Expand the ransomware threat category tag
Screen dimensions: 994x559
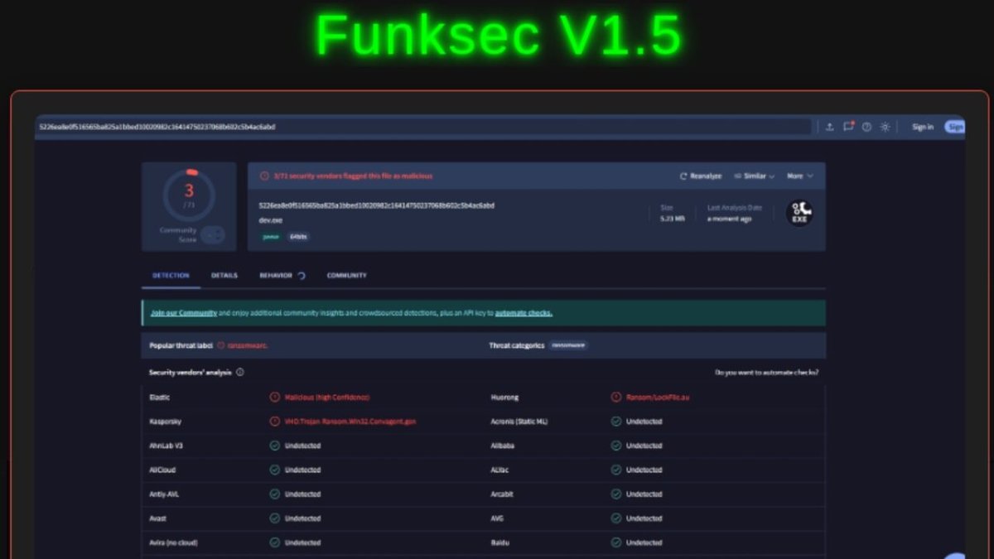point(567,345)
